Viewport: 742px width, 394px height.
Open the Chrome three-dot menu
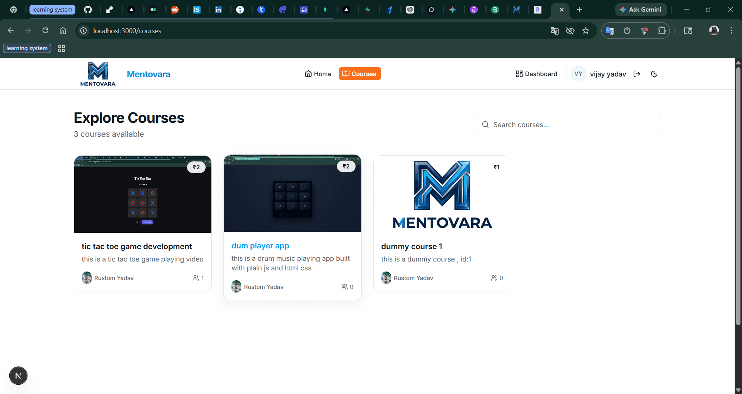point(731,31)
